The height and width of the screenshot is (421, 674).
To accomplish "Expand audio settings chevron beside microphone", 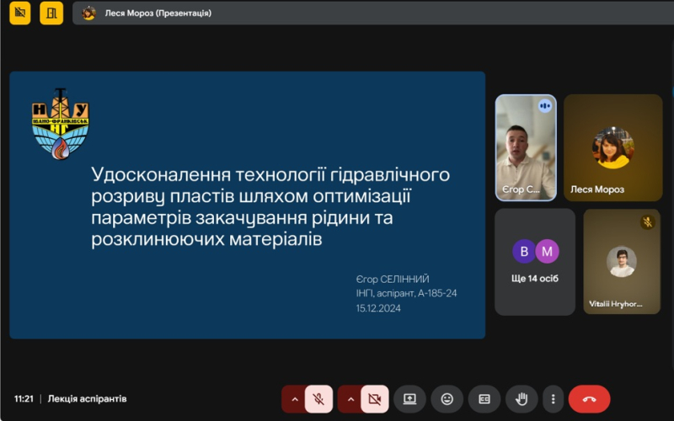I will click(294, 399).
